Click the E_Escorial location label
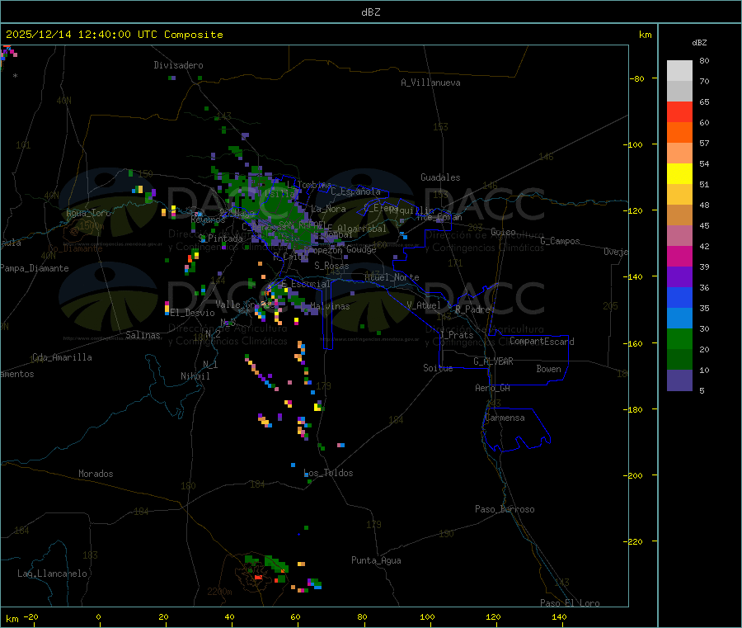Viewport: 742px width, 628px height. click(x=305, y=284)
